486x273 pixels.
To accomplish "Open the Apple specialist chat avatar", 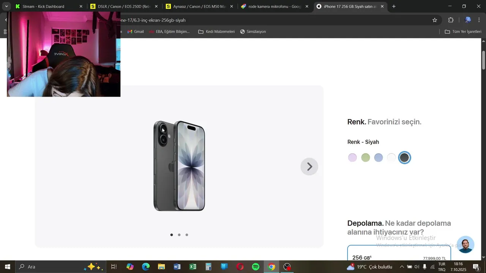I will tap(465, 245).
